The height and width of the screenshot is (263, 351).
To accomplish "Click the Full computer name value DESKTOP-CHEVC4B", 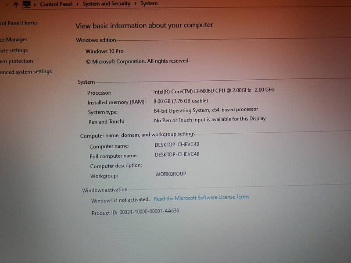I will 177,154.
